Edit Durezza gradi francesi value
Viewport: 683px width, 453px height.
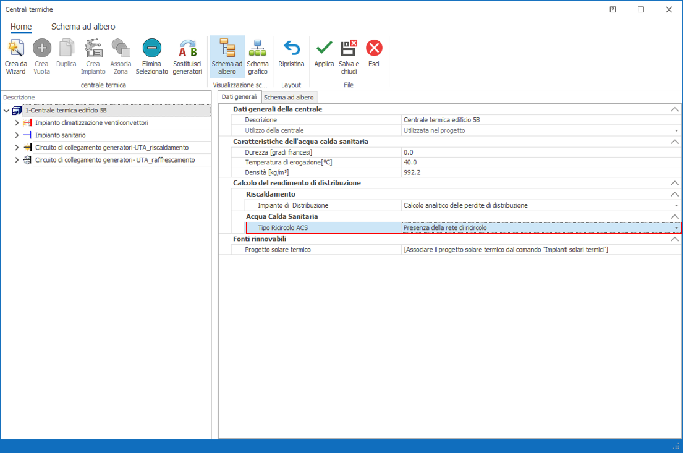[541, 152]
